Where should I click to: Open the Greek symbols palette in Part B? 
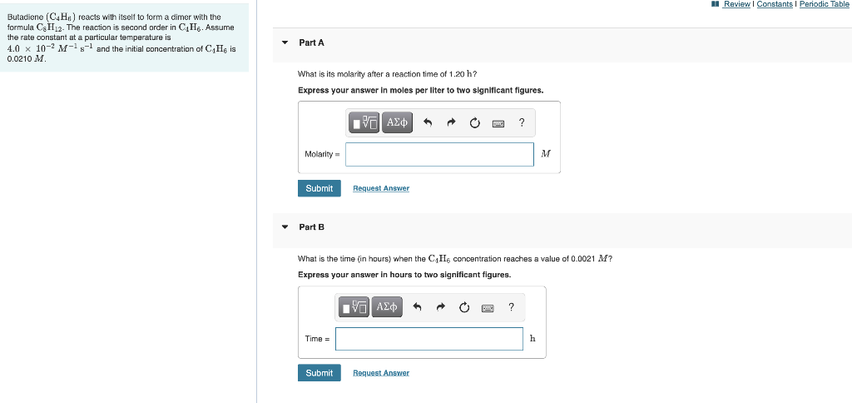[x=387, y=307]
